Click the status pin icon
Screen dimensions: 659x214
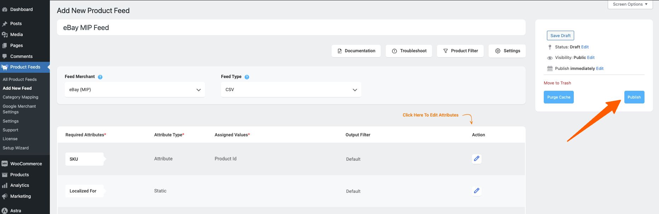pos(550,47)
